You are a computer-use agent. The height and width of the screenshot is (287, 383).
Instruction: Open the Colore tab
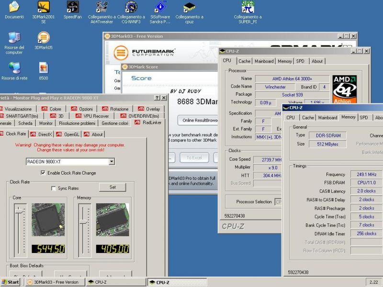point(51,109)
